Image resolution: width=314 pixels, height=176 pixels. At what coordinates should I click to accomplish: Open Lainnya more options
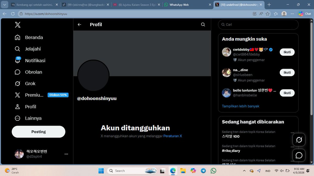point(28,118)
